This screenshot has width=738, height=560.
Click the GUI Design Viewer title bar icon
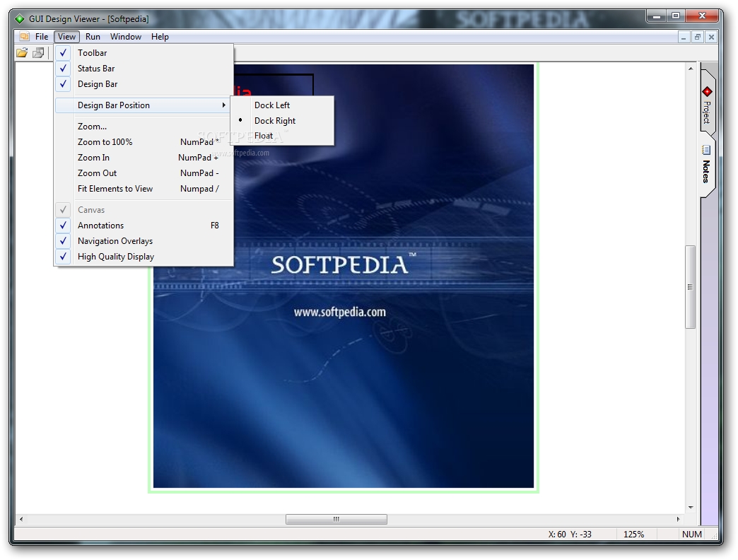(20, 19)
